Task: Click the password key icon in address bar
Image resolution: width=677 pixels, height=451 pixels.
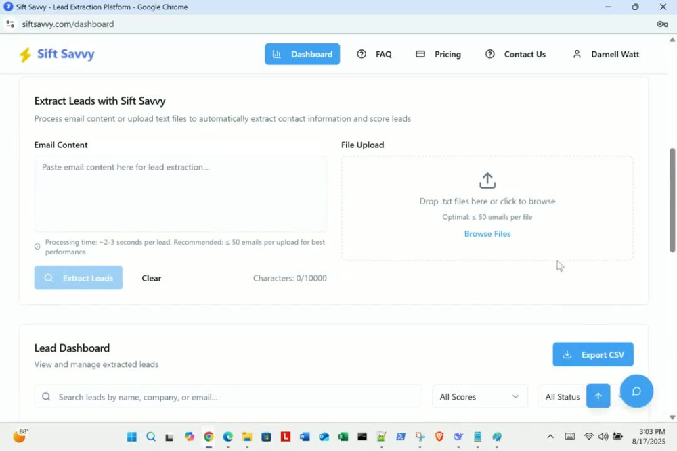Action: (x=662, y=24)
